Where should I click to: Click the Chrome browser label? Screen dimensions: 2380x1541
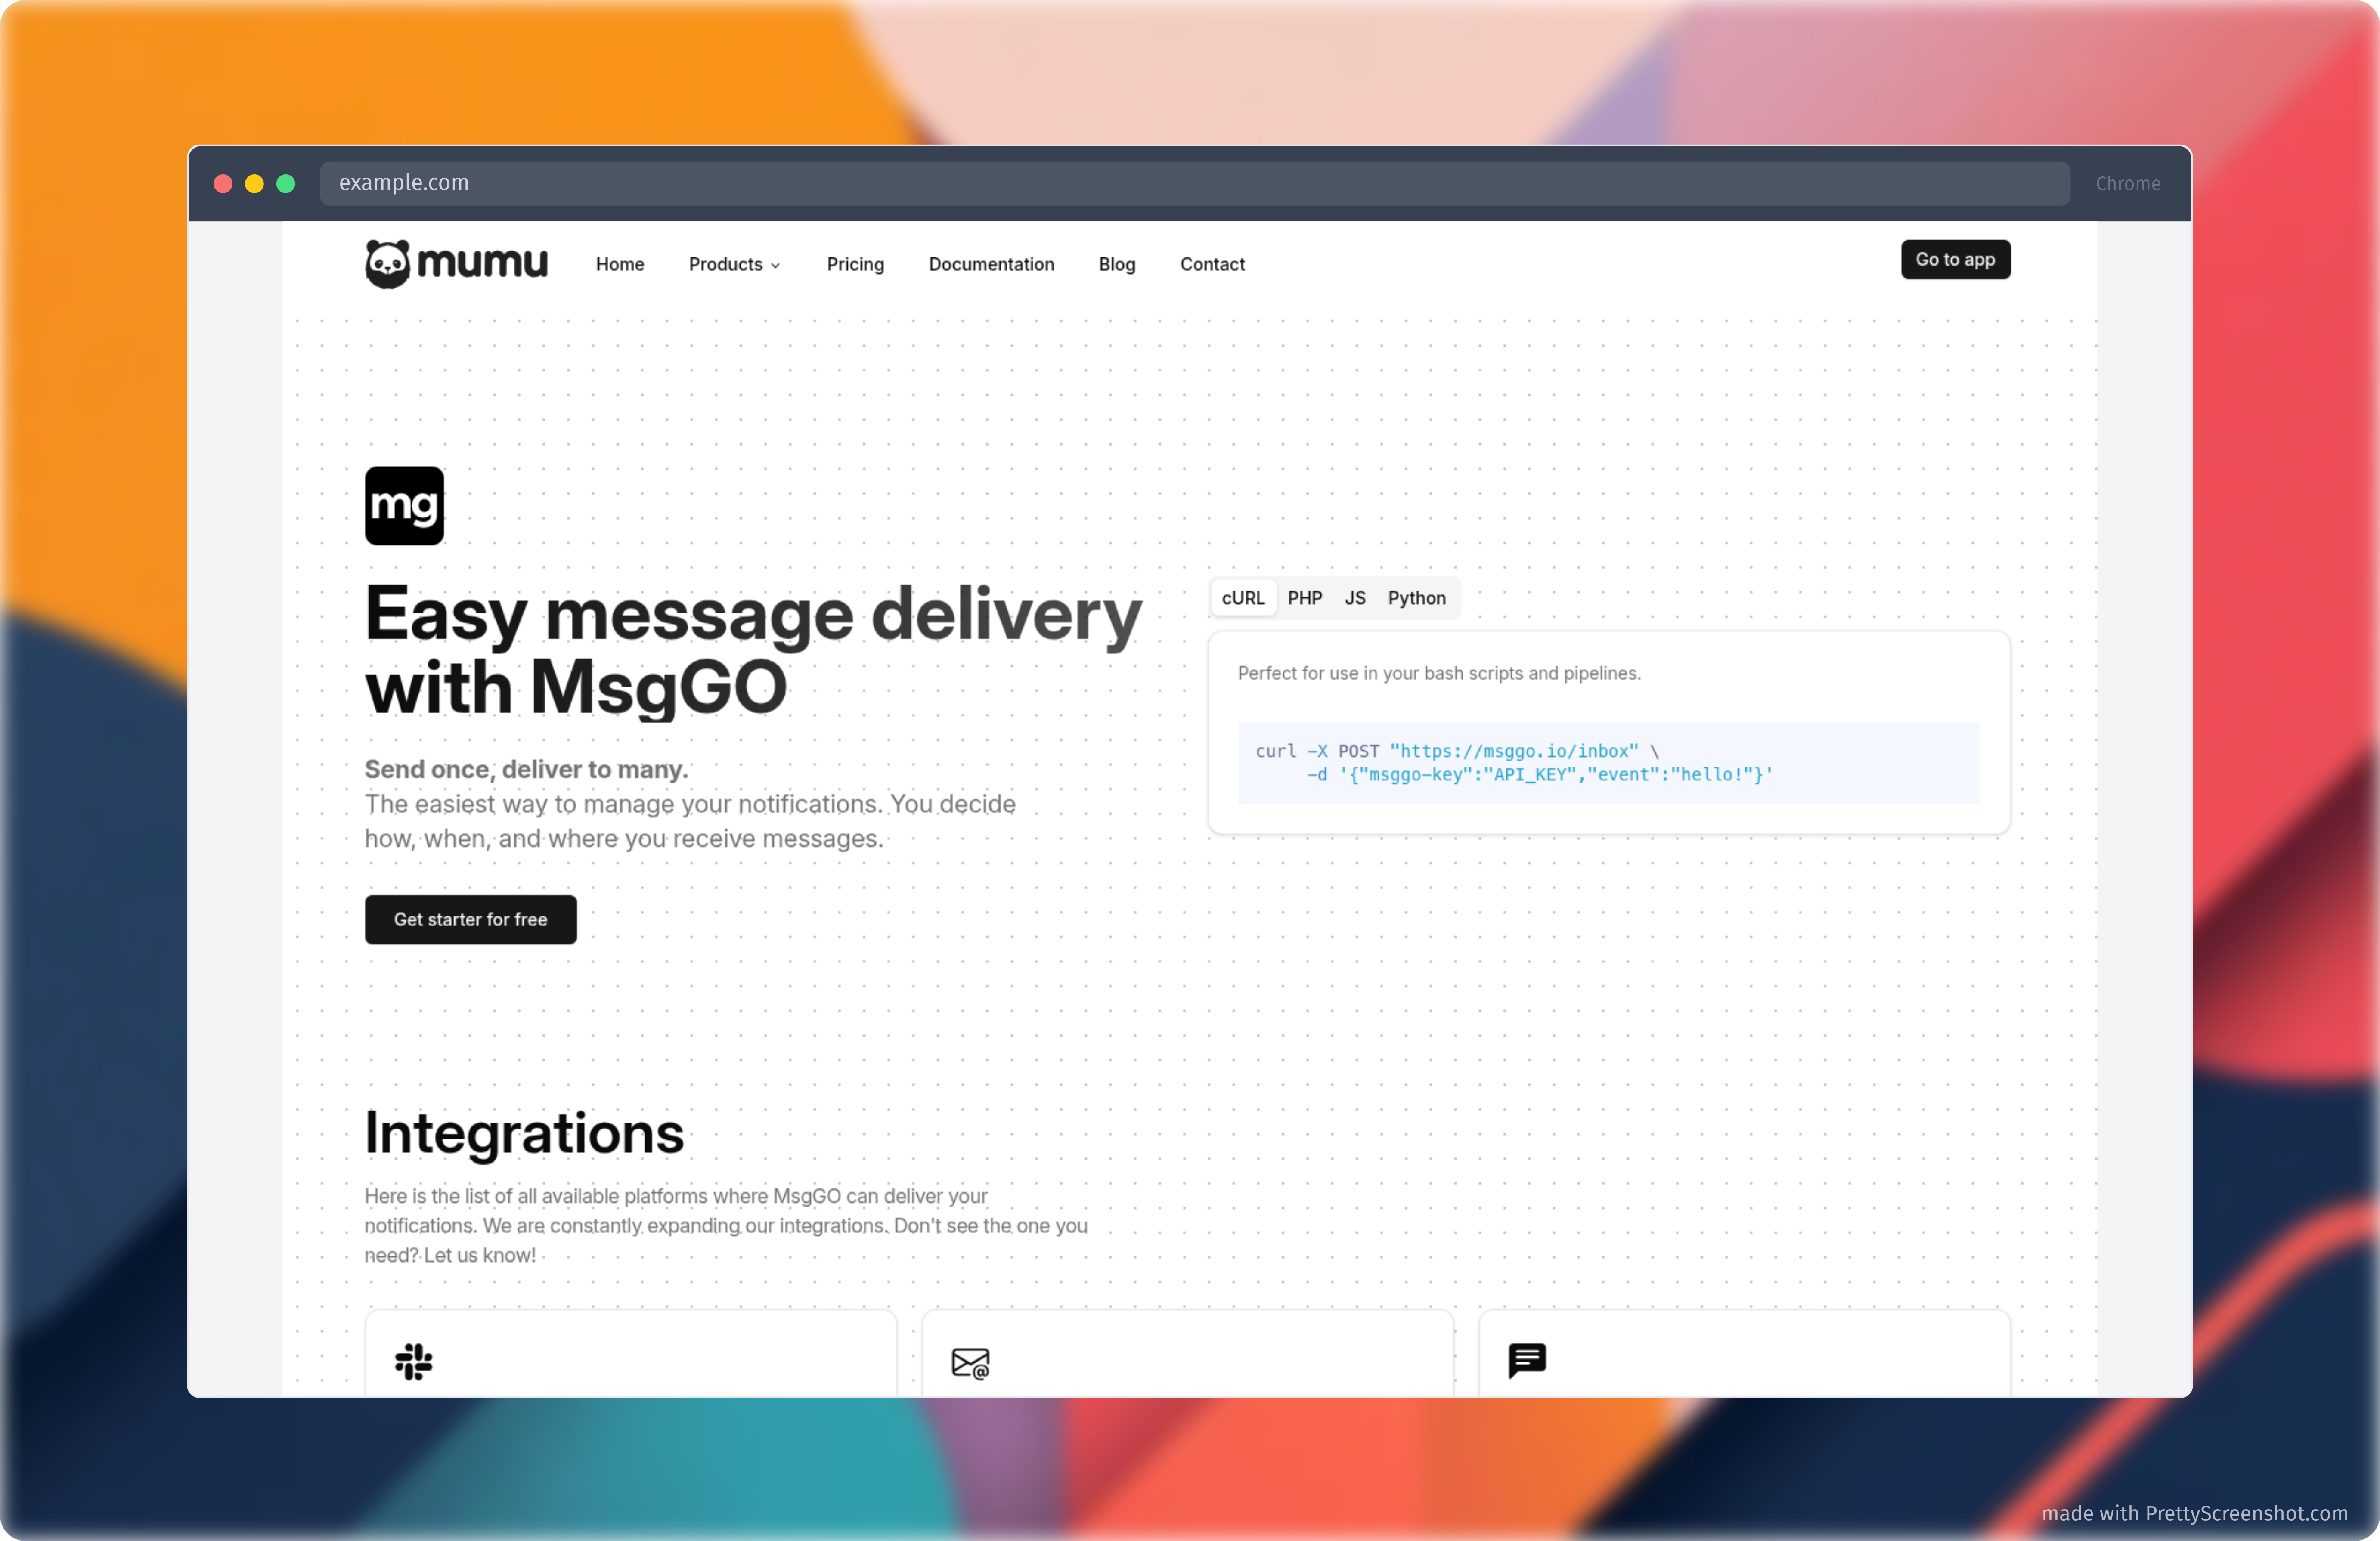(x=2127, y=183)
